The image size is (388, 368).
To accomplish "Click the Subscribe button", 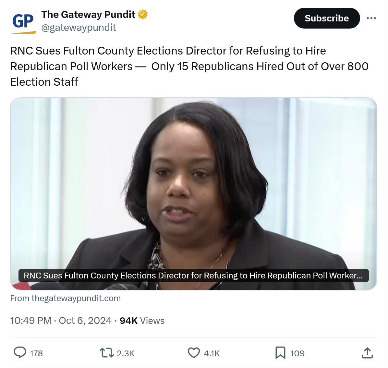I will click(327, 18).
